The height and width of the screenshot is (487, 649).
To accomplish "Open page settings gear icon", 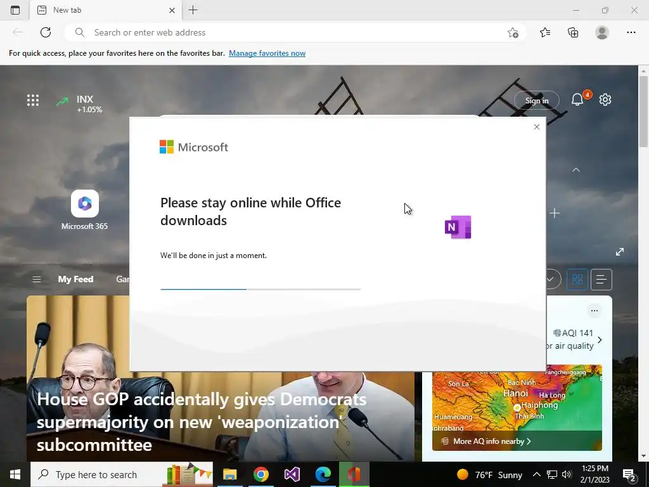I will (x=605, y=100).
